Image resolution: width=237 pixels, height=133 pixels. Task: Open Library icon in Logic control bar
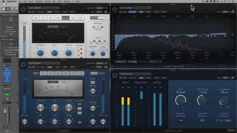click(x=3, y=9)
